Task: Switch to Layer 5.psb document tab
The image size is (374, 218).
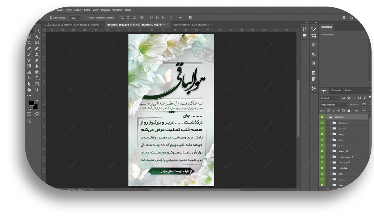Action: click(x=191, y=25)
